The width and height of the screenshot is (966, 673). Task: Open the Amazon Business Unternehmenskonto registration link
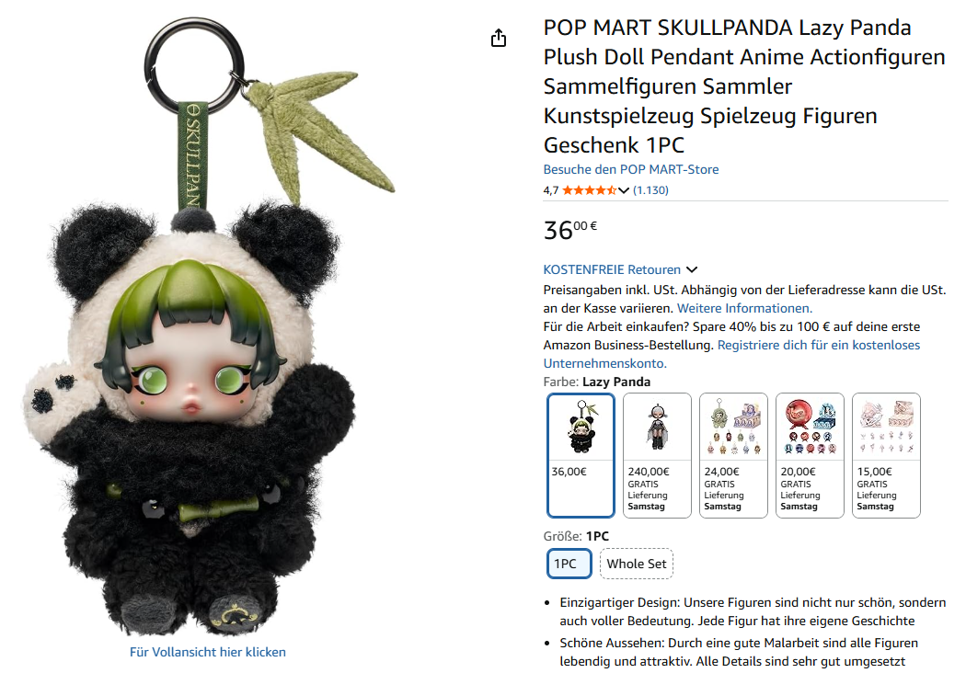point(732,354)
